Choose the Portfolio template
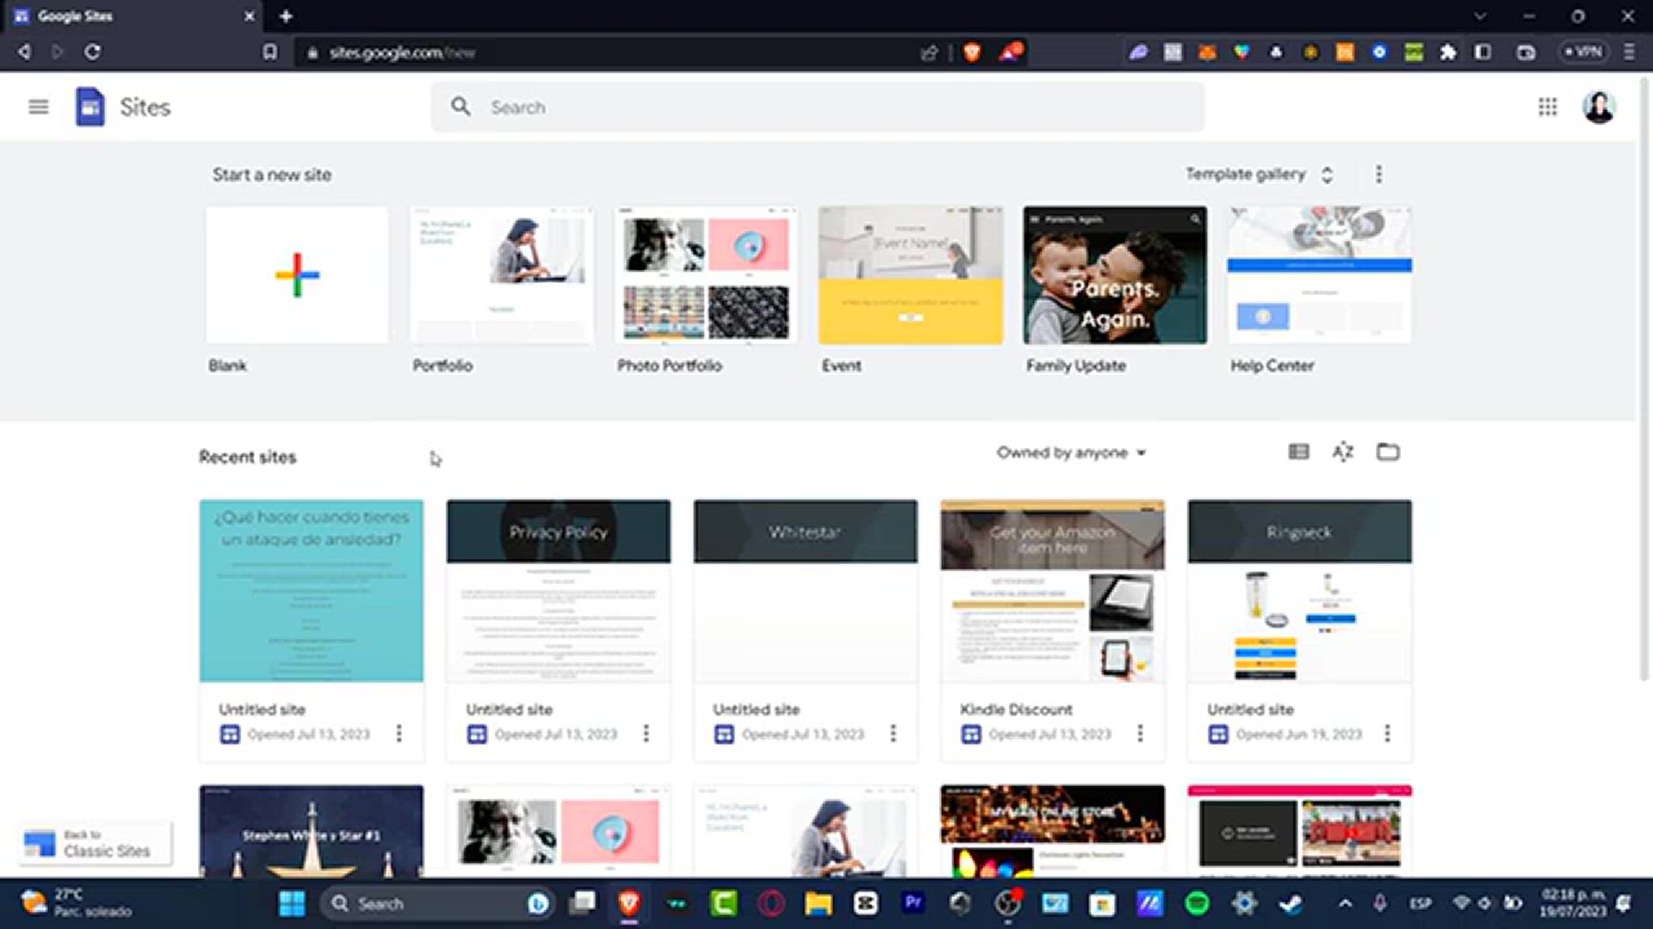 (x=502, y=275)
